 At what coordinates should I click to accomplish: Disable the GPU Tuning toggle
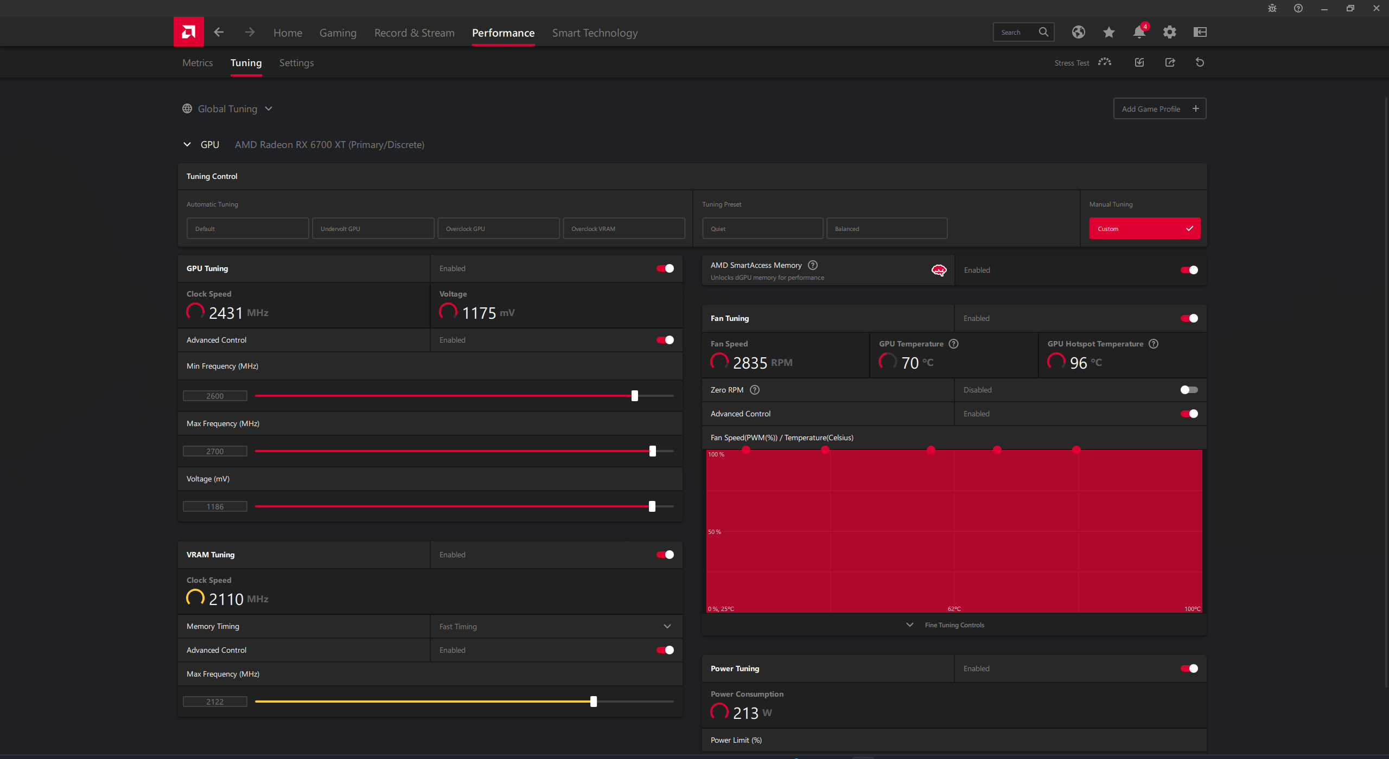coord(665,268)
